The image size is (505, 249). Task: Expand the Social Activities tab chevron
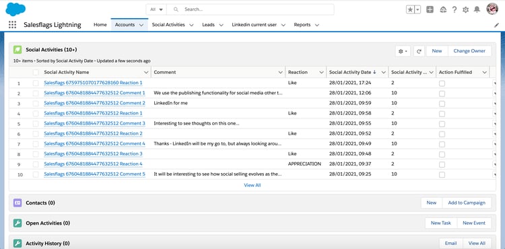[x=191, y=25]
